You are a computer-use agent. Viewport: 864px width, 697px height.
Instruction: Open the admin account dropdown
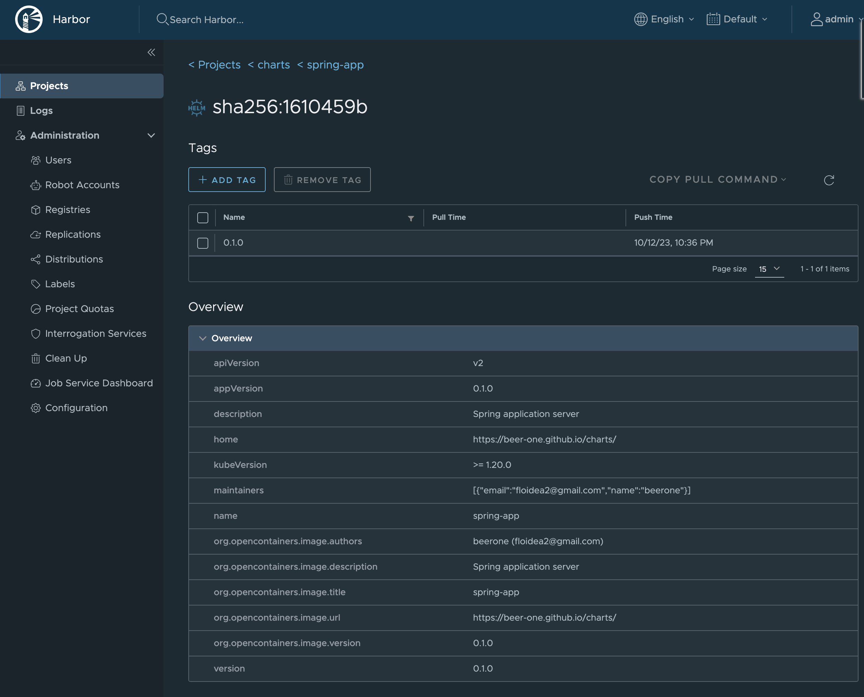(837, 19)
